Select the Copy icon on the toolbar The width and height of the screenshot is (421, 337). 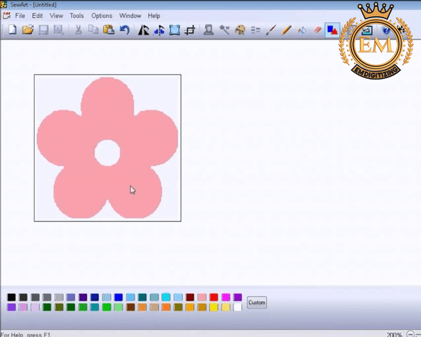[x=93, y=30]
